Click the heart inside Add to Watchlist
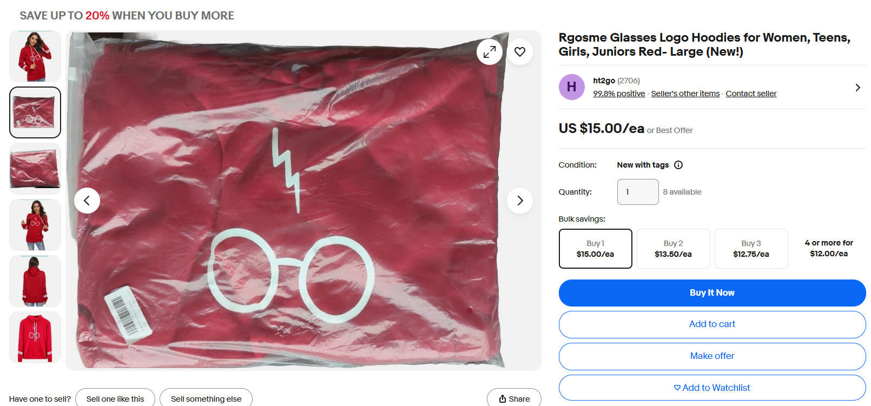 click(x=677, y=388)
